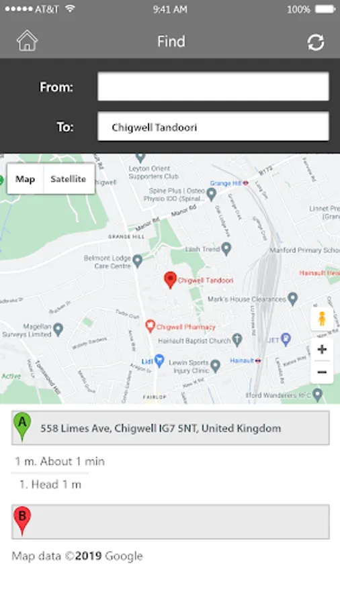Tap Mark's House Clearances pin
The width and height of the screenshot is (340, 604).
click(293, 299)
